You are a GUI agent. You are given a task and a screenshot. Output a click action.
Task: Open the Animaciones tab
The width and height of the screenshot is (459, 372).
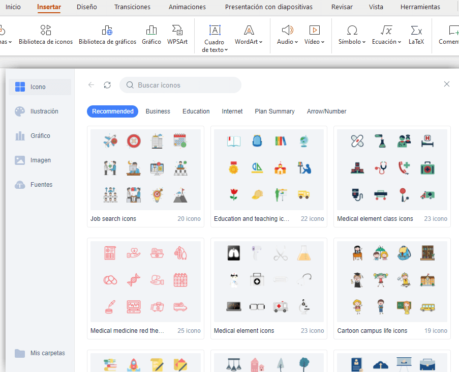pyautogui.click(x=187, y=7)
